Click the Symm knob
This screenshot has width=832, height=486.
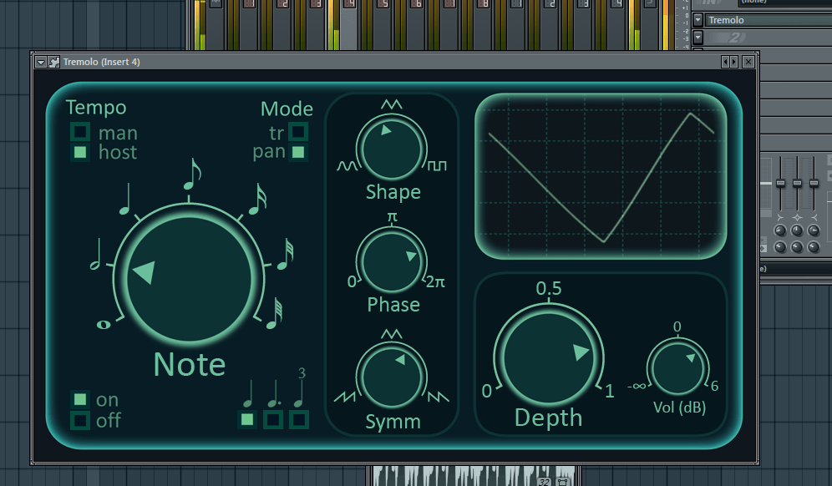392,377
